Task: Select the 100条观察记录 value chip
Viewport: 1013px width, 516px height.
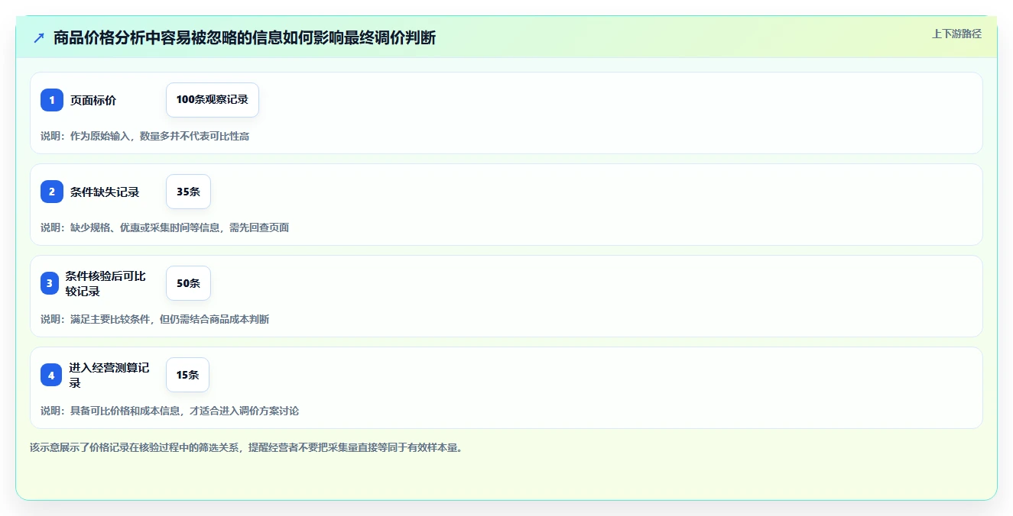Action: coord(213,100)
